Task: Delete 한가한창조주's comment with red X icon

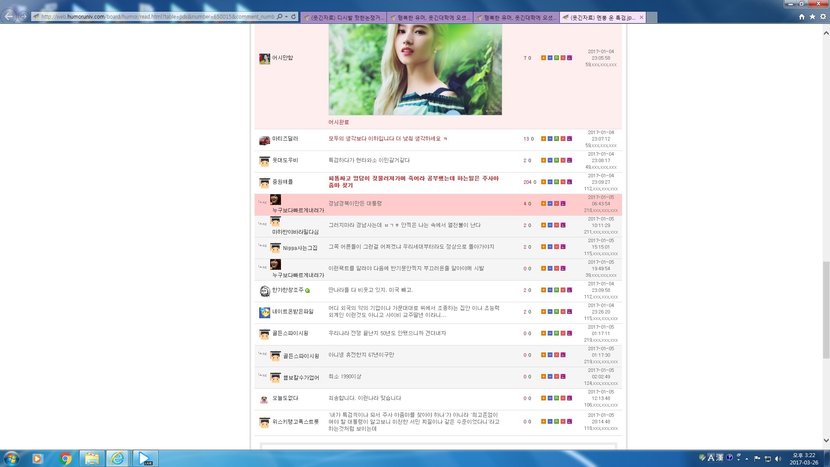Action: point(563,290)
